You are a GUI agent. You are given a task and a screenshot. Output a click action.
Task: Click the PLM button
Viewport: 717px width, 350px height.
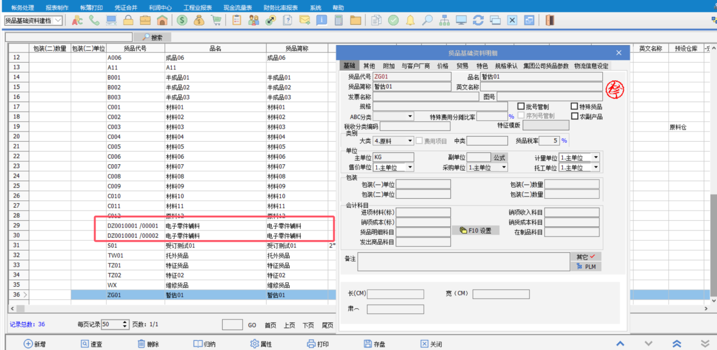(586, 266)
